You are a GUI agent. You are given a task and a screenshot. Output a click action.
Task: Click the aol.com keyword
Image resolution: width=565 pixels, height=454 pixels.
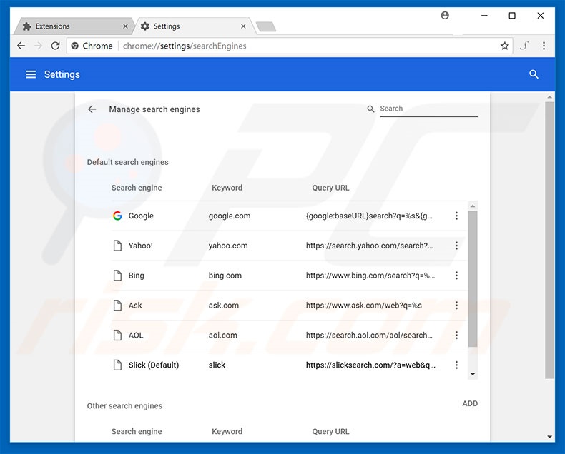click(222, 336)
